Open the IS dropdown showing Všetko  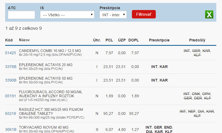pos(67,15)
